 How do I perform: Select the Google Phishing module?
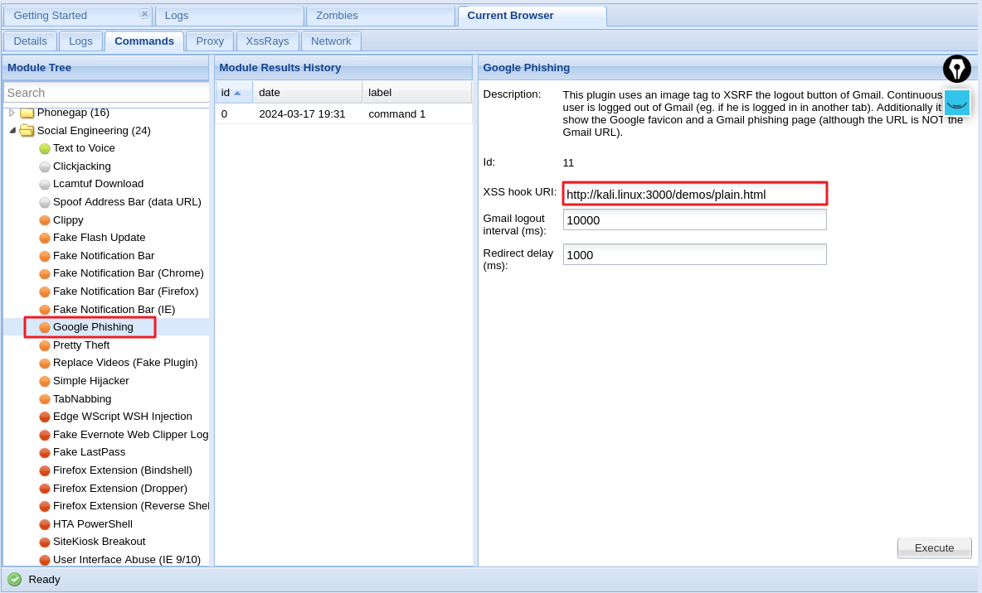94,327
